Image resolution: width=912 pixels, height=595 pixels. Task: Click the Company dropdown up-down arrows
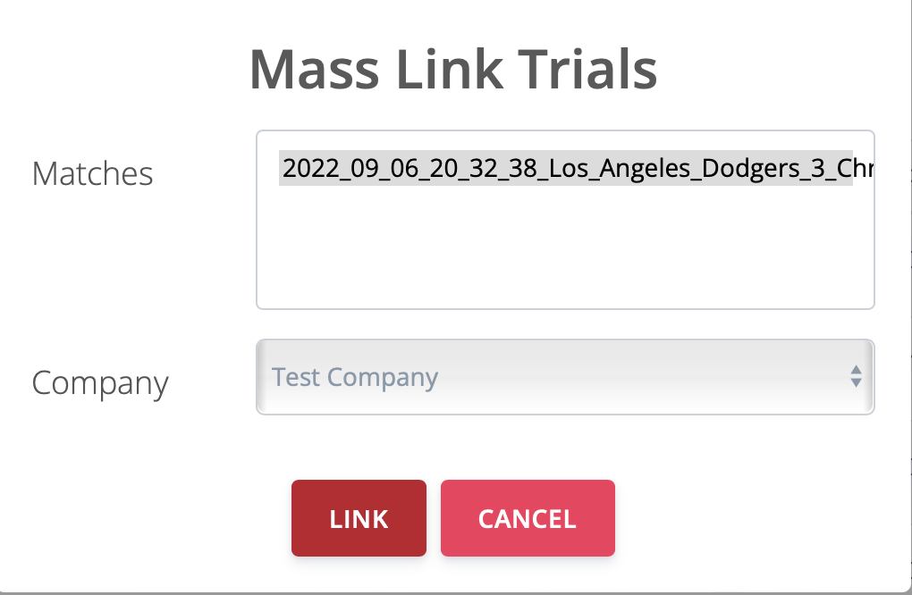click(x=856, y=377)
